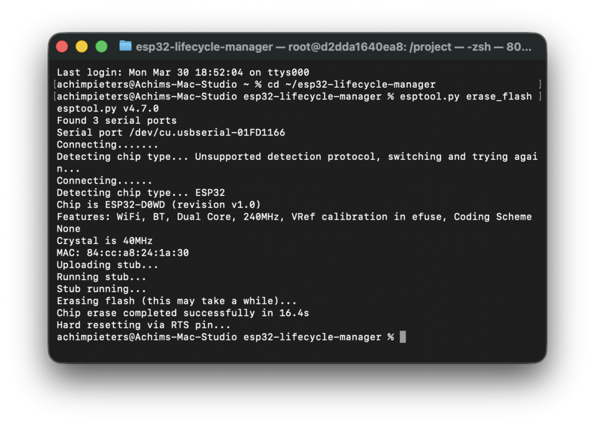The image size is (595, 427).
Task: Click the Features WiFi, BT, Dual Core line
Action: click(x=294, y=217)
